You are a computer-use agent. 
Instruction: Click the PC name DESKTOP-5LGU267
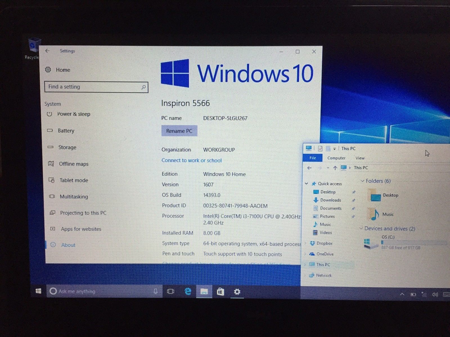click(x=225, y=118)
